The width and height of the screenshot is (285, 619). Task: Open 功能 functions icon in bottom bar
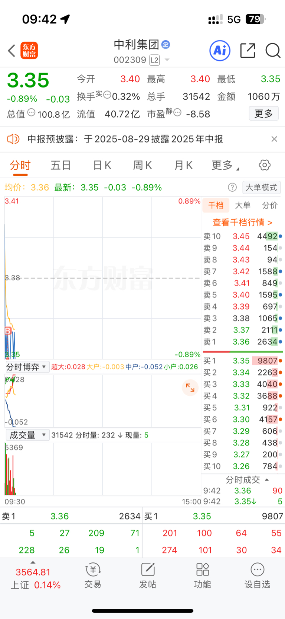coord(203,575)
